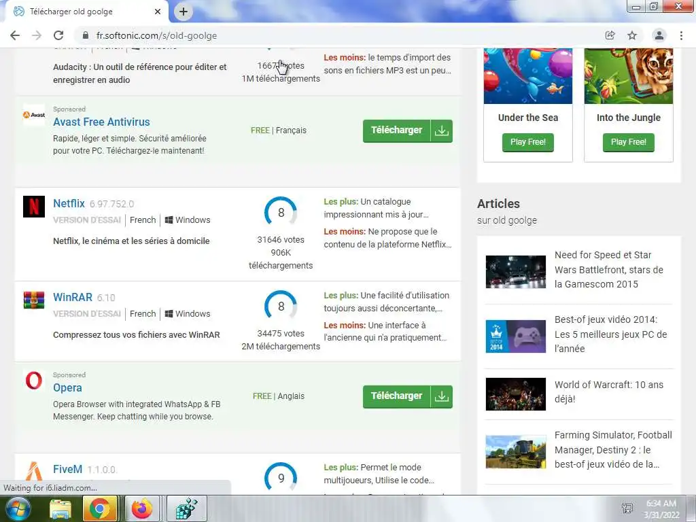Image resolution: width=696 pixels, height=522 pixels.
Task: Click the WinRAR rating circle 8
Action: [281, 307]
